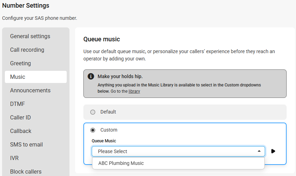Open the DTMF settings page

pos(18,104)
